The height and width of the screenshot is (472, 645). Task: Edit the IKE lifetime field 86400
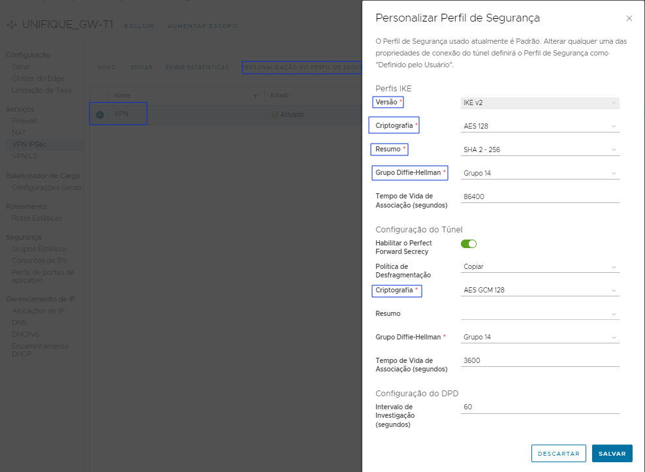pos(540,197)
